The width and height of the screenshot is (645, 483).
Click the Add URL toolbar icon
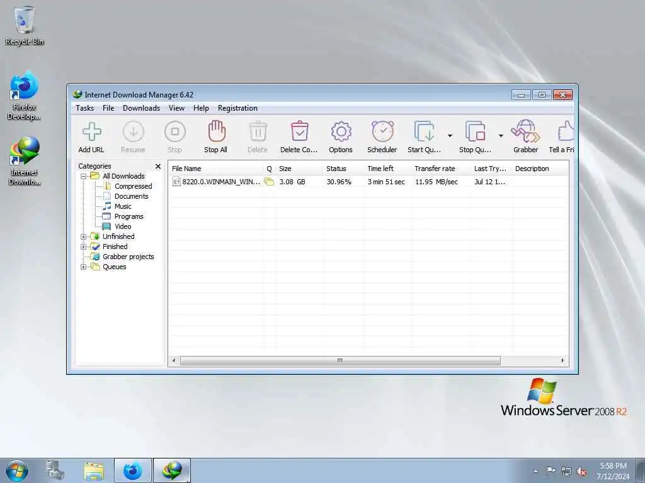(92, 132)
